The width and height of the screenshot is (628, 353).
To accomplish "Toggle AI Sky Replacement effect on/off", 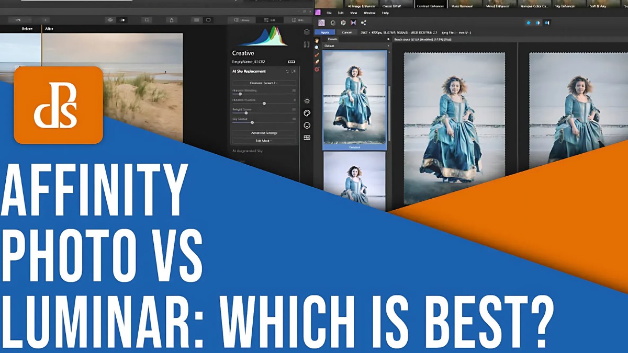I will [293, 71].
